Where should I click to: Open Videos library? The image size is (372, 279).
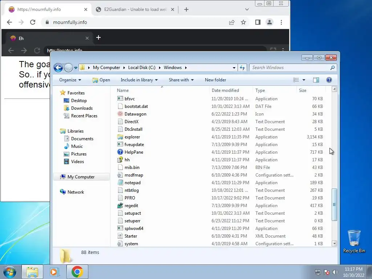click(x=77, y=162)
